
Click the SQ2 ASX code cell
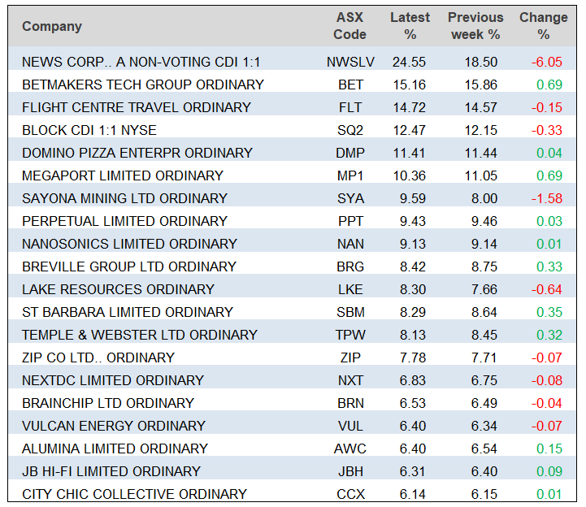350,130
